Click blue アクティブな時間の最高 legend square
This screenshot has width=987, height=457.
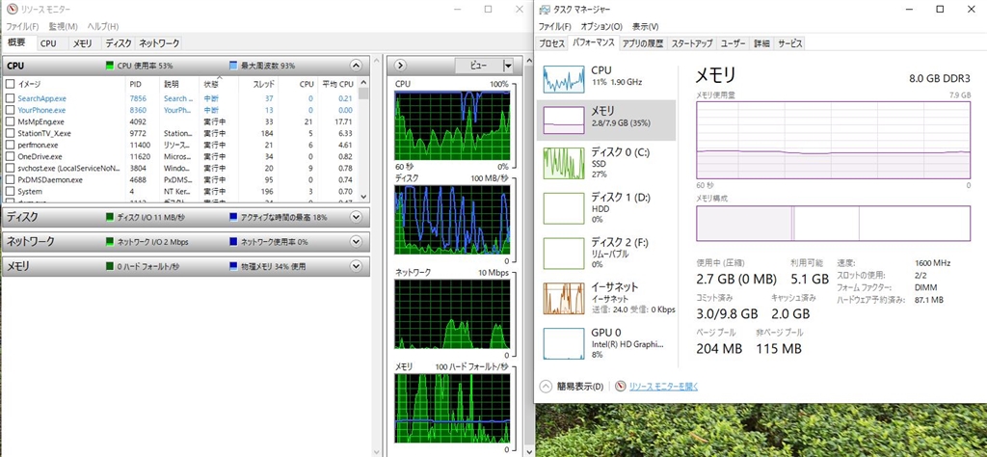233,217
